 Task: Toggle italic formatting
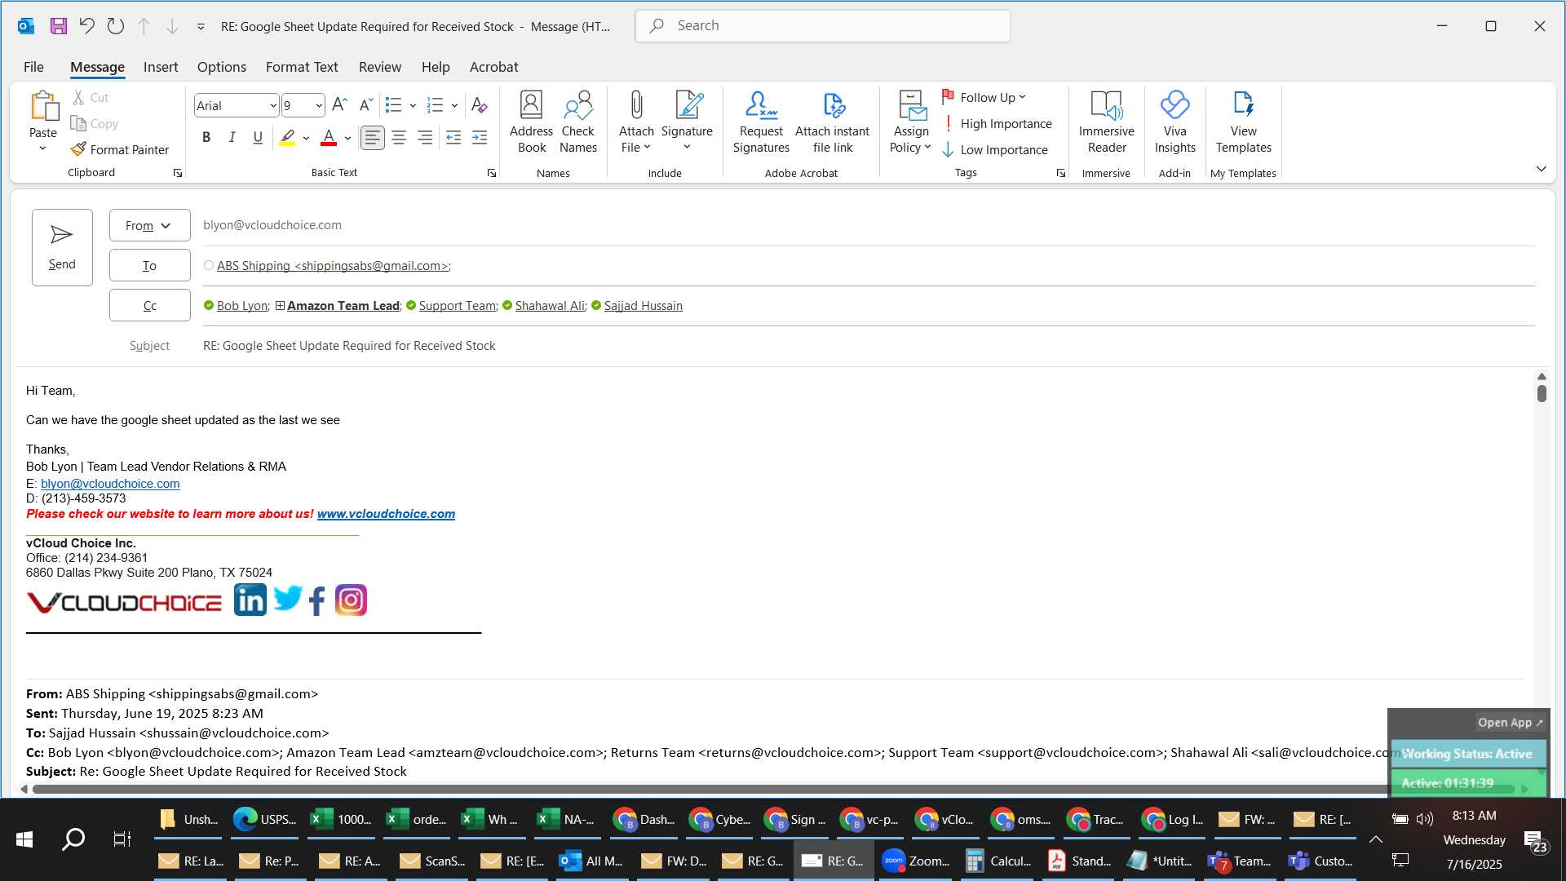(232, 137)
